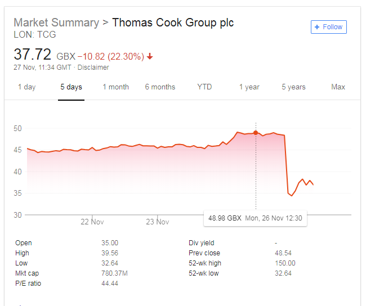The image size is (366, 306).
Task: Show the 6 months chart range
Action: (160, 87)
